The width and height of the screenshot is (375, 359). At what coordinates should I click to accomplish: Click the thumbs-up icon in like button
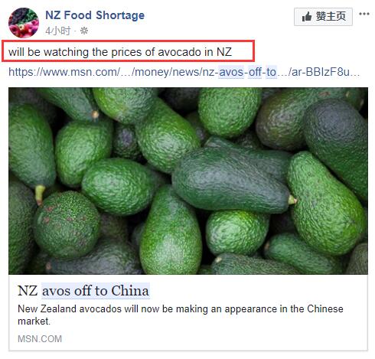(x=307, y=17)
